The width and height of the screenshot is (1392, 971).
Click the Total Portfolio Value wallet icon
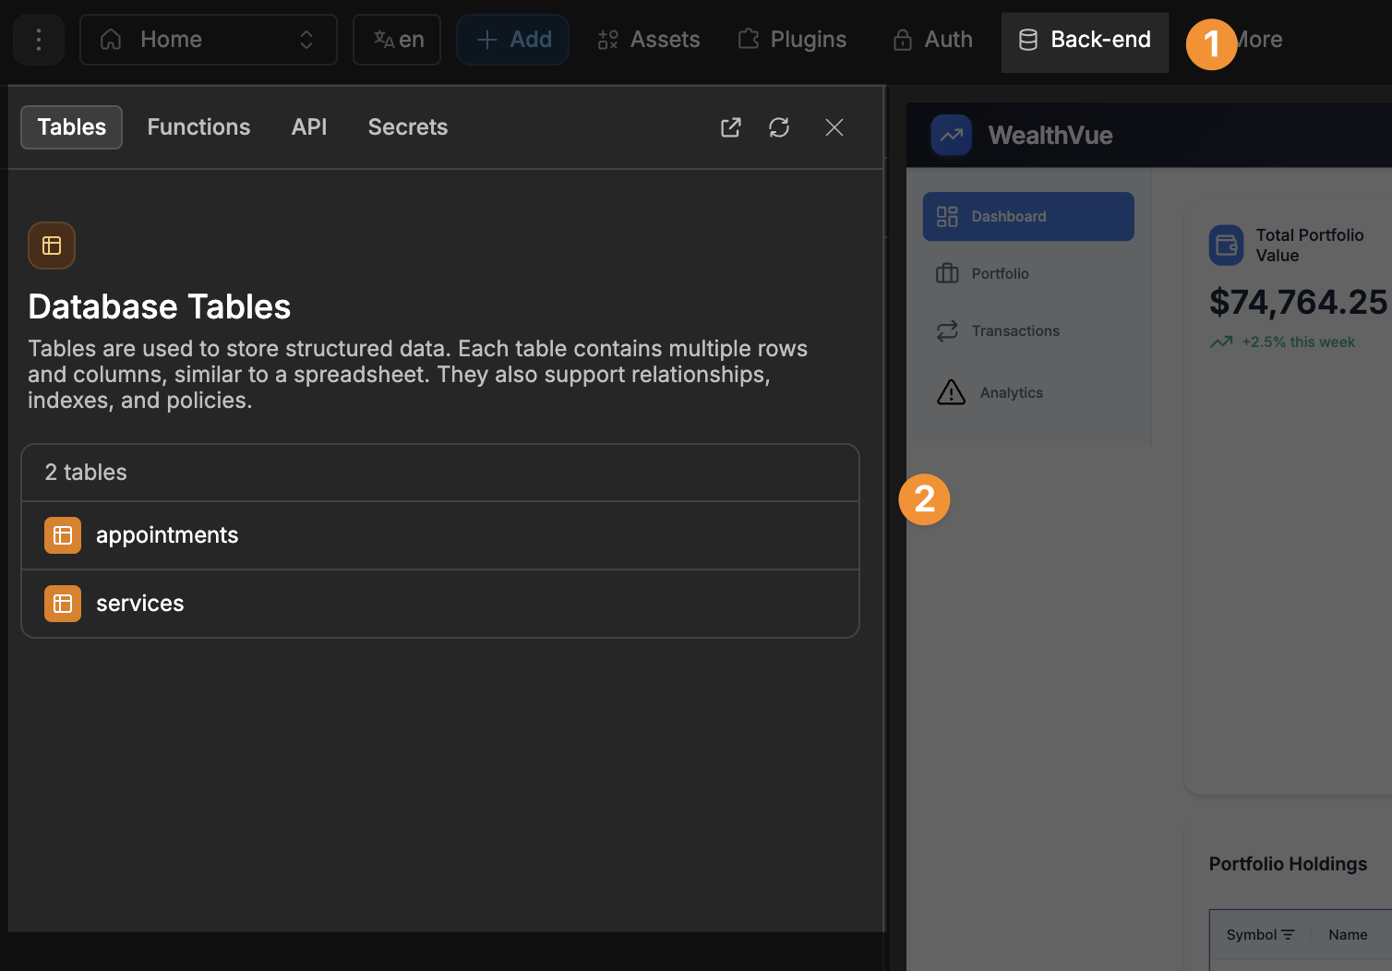[x=1226, y=245]
